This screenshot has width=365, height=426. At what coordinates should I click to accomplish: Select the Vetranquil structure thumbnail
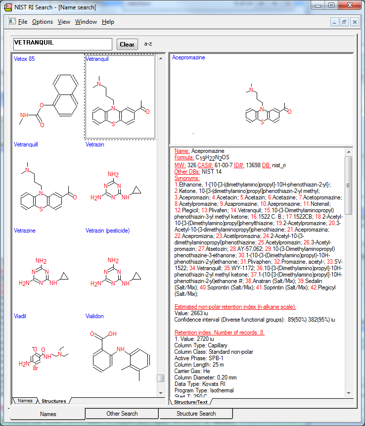120,96
